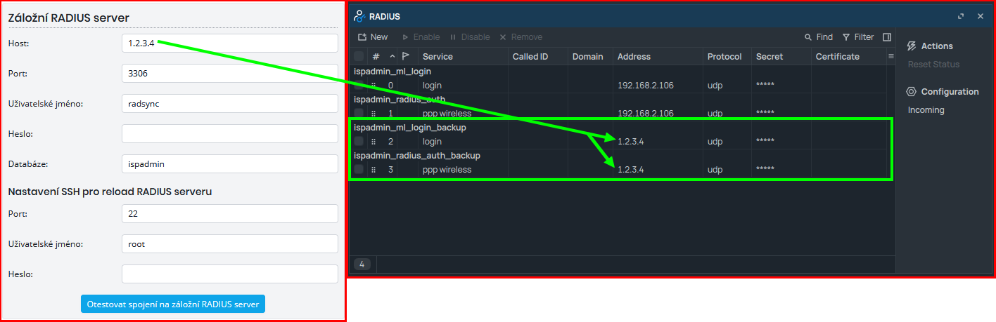996x322 pixels.
Task: Click the detach window icon in RADIUS
Action: click(961, 16)
